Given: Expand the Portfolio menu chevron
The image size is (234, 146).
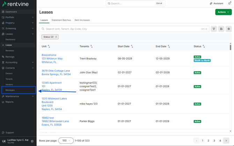Looking at the screenshot, I should pyautogui.click(x=33, y=17).
